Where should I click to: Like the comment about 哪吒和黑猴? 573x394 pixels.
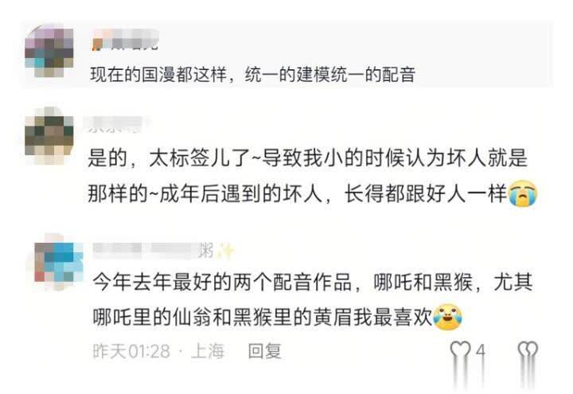click(x=460, y=350)
